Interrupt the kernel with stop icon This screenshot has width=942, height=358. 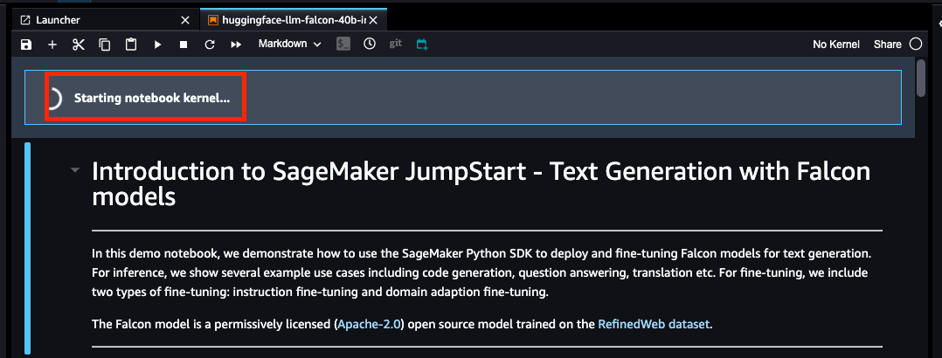click(184, 45)
